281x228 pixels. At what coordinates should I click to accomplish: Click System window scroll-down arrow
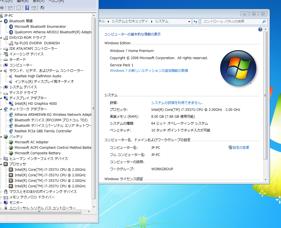click(266, 180)
